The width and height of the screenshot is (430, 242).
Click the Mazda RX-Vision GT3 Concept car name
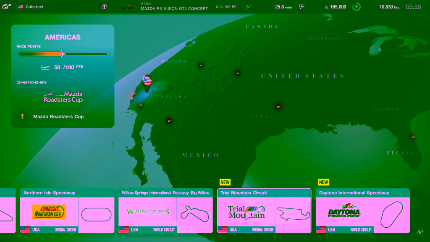(174, 8)
